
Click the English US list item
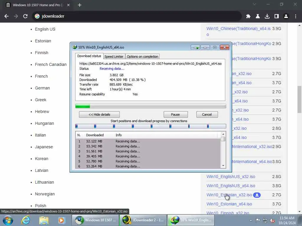tap(45, 29)
